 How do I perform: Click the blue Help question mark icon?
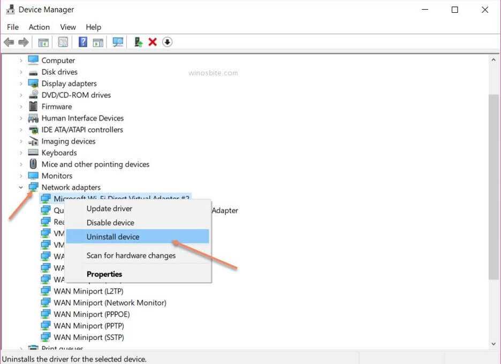[x=83, y=42]
